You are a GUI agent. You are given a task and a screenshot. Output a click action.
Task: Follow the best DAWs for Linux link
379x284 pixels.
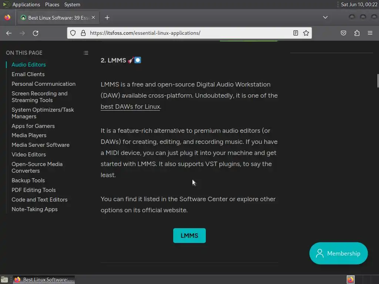pyautogui.click(x=130, y=107)
